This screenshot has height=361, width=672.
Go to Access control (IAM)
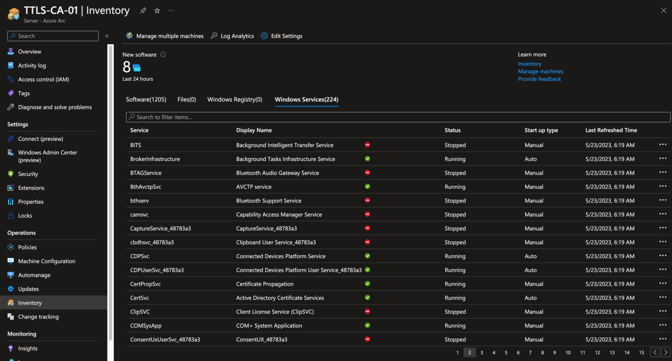click(x=43, y=79)
